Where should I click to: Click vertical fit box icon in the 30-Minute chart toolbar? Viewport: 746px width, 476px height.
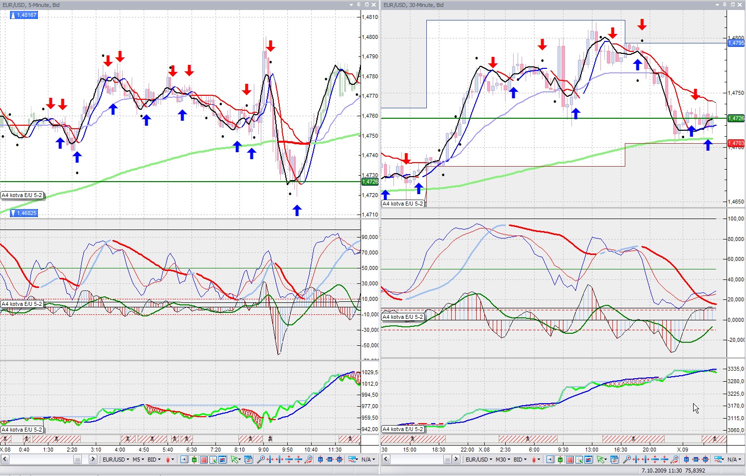pos(687,460)
